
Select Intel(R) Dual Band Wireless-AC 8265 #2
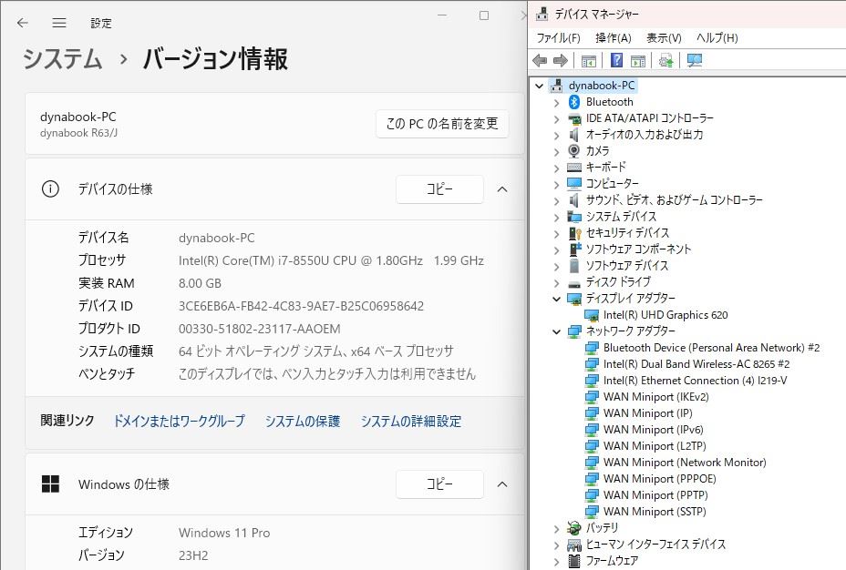tap(696, 364)
